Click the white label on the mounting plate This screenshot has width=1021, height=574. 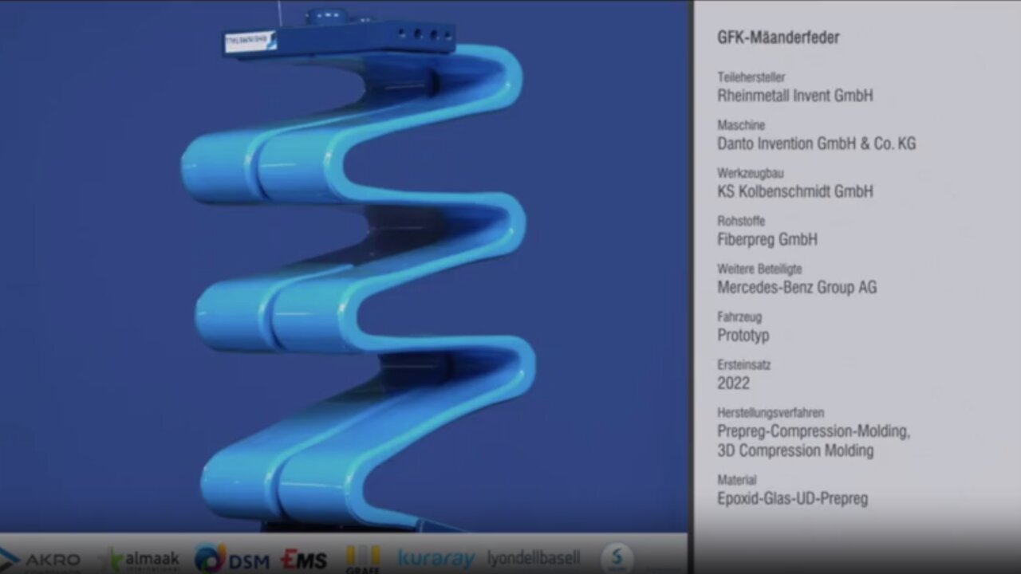(249, 41)
